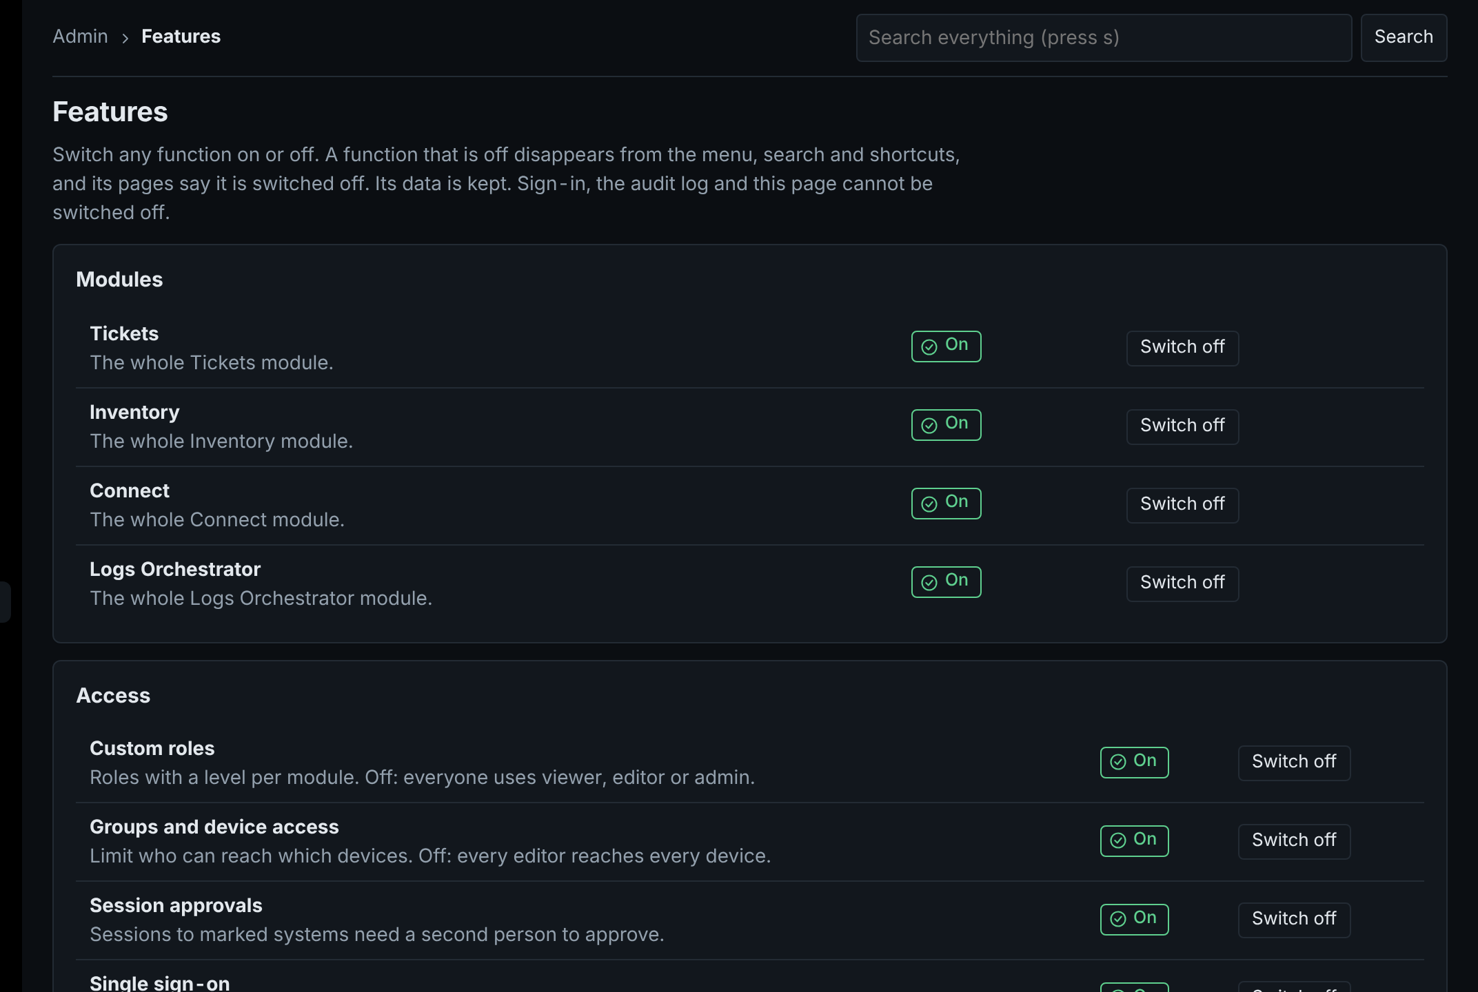Click the On status badge for Inventory
The image size is (1478, 992).
click(x=946, y=424)
